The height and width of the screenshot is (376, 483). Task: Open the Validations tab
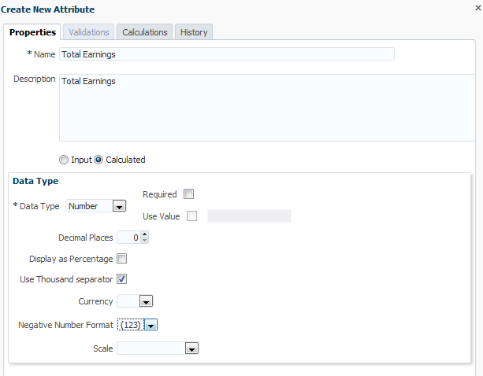(89, 32)
